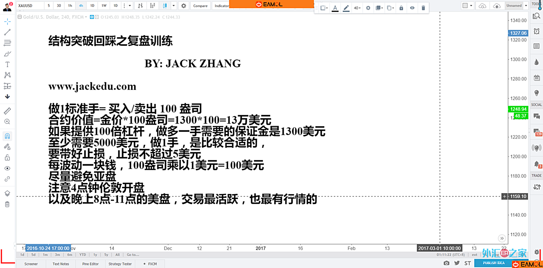Expand the Unnamed layout dropdown arrow
Screen dimensions: 543x268
(526, 6)
